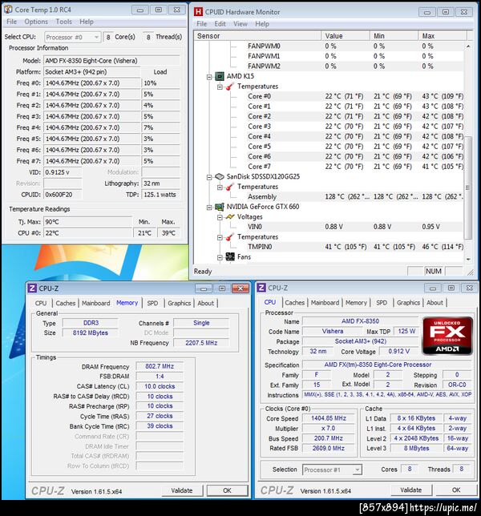Open the Core Temp Help menu
The image size is (481, 516).
87,22
